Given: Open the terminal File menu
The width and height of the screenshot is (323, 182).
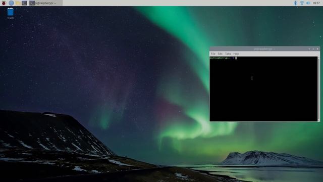Looking at the screenshot, I should (213, 54).
